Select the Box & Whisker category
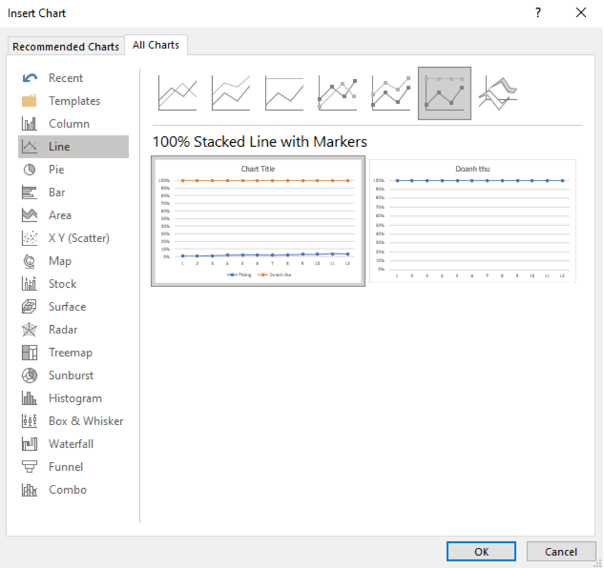604x568 pixels. [x=74, y=421]
